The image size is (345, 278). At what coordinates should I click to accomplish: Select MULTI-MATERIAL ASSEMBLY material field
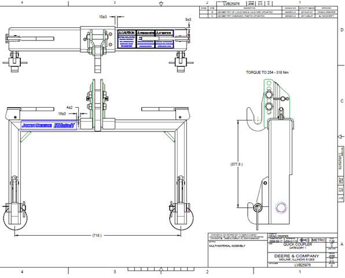point(227,246)
